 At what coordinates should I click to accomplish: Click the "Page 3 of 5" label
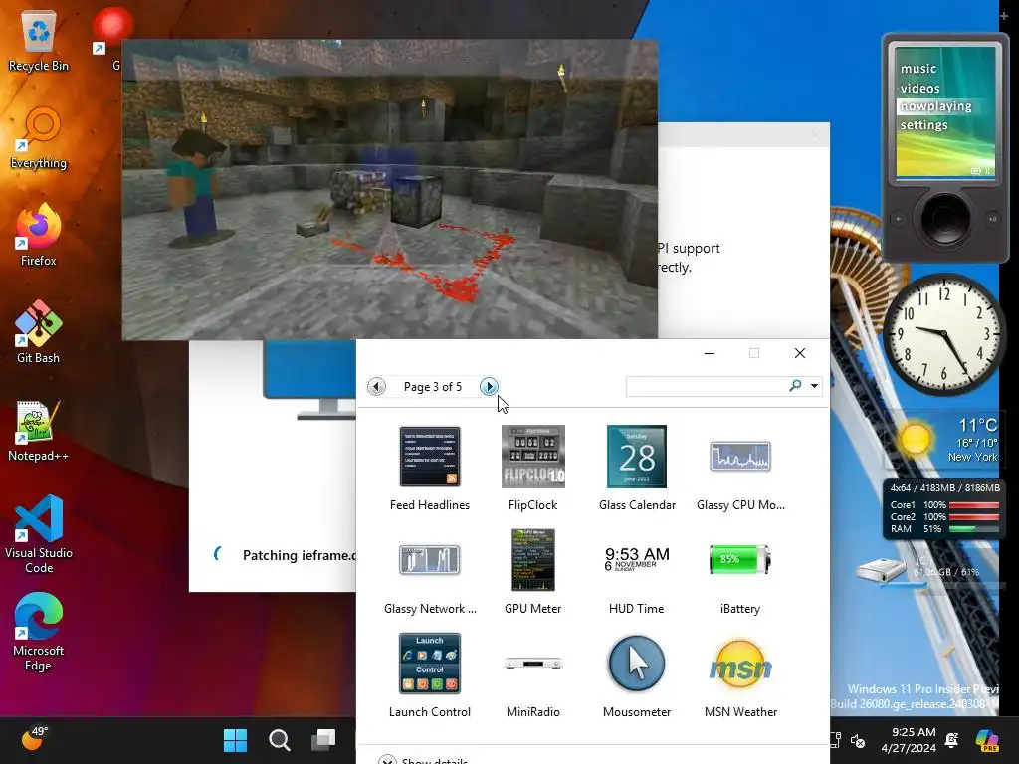point(433,387)
